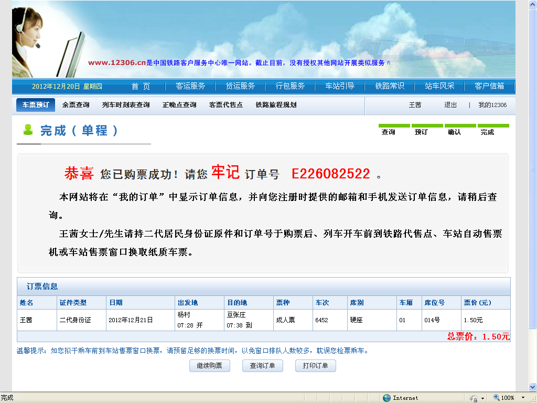Click the green user icon beside 完成（单程）
This screenshot has height=403, width=537.
(28, 130)
